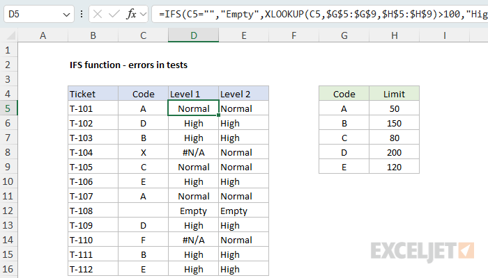Click code 'E' in the lookup table
This screenshot has width=488, height=278.
pos(344,167)
